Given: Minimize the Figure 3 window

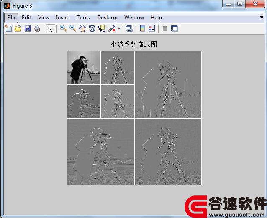Looking at the screenshot, I should tap(228, 4).
